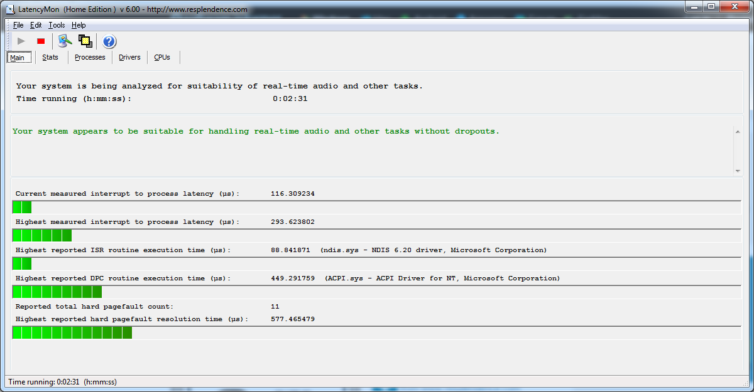Viewport: 754px width, 392px height.
Task: Click the highest interrupt latency progress bar
Action: (376, 236)
